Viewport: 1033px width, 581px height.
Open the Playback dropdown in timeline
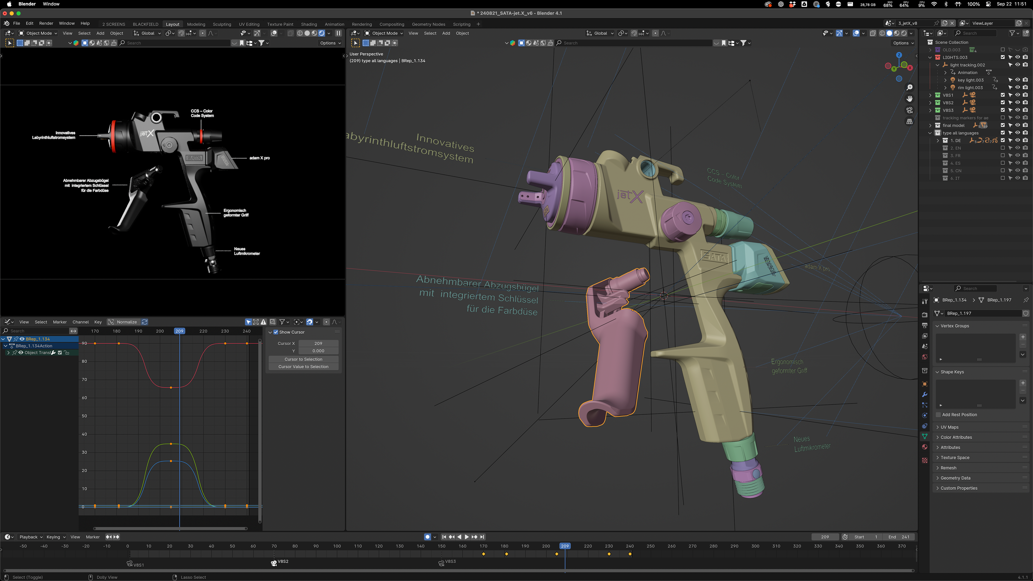(31, 537)
